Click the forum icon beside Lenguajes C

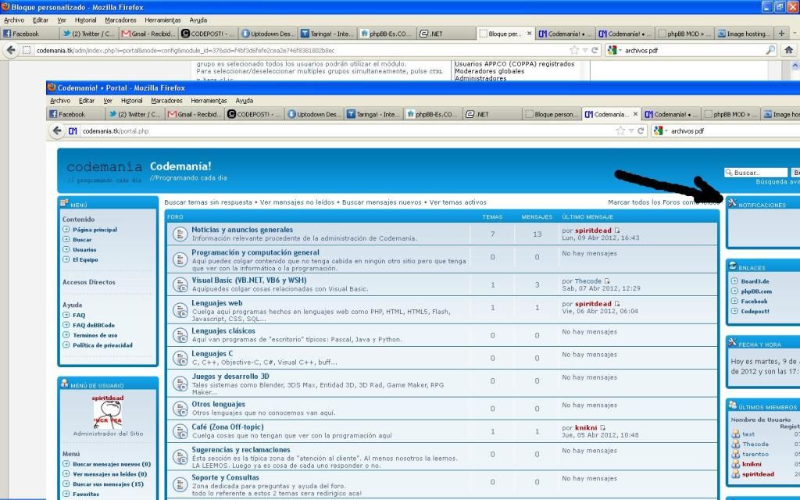pyautogui.click(x=180, y=358)
